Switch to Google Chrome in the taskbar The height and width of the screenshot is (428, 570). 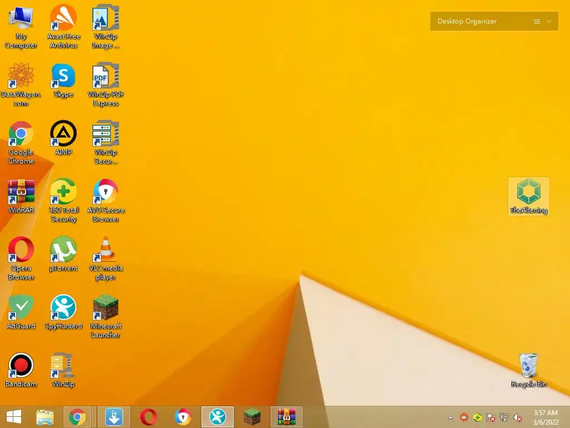(x=77, y=417)
